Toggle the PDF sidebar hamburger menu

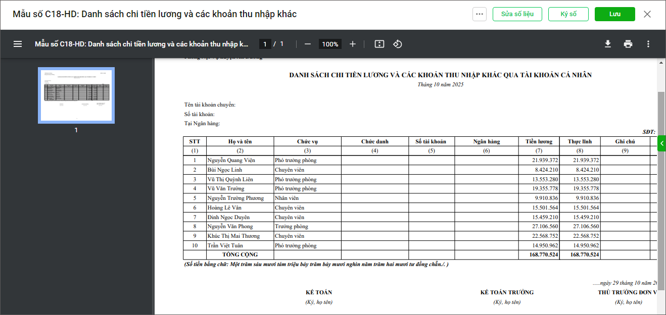(x=18, y=44)
